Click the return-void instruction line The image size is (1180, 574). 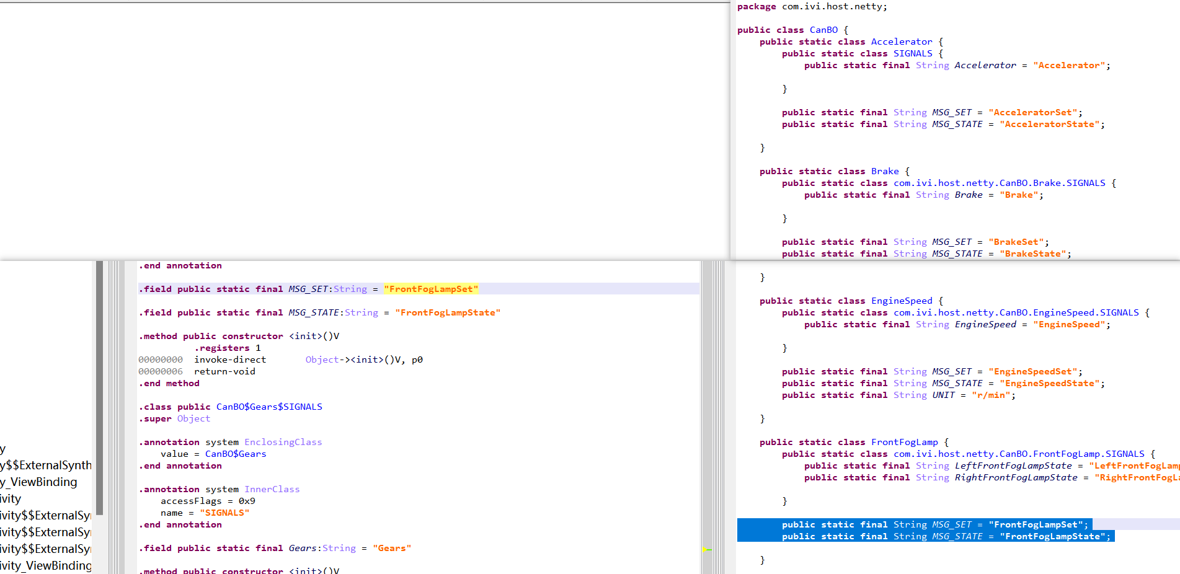[197, 371]
